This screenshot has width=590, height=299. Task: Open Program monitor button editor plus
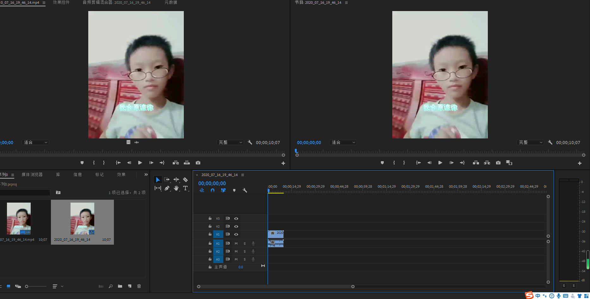pyautogui.click(x=580, y=163)
